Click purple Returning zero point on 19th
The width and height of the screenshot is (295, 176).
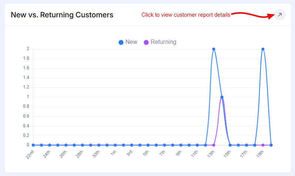263,145
